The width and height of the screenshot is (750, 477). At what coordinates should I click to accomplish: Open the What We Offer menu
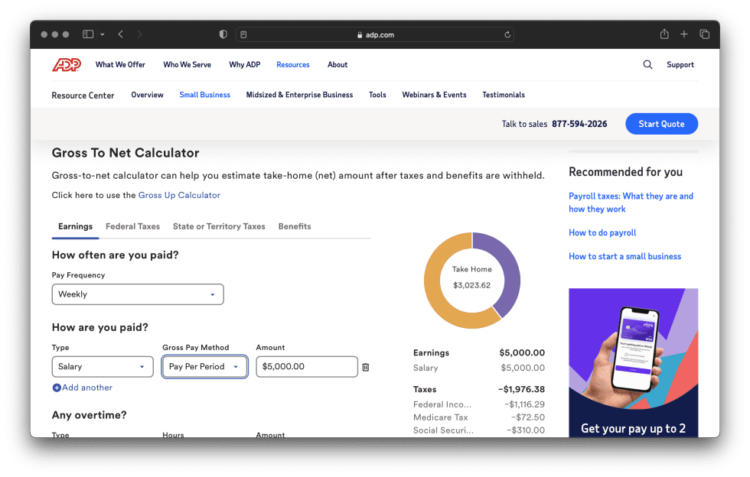pos(120,64)
